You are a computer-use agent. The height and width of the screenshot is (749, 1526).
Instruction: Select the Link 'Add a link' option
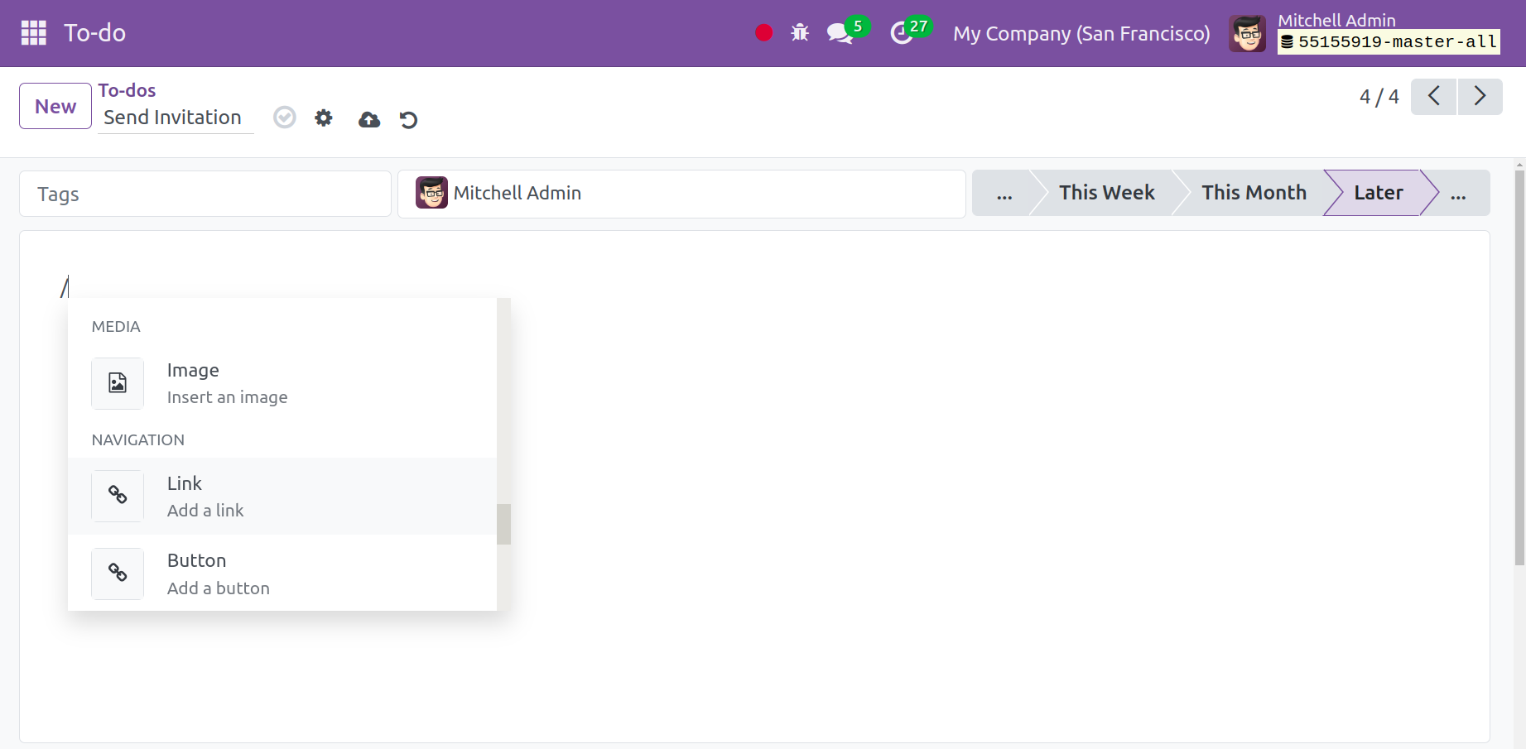click(x=282, y=496)
